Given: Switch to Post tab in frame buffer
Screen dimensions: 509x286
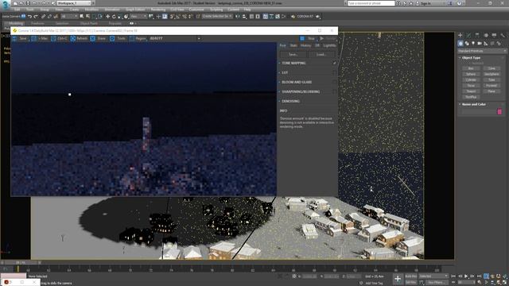Looking at the screenshot, I should pos(283,46).
